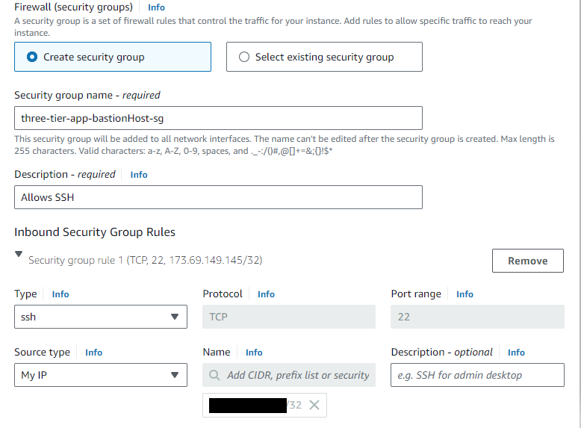Click Info link next to Source type

pyautogui.click(x=93, y=353)
